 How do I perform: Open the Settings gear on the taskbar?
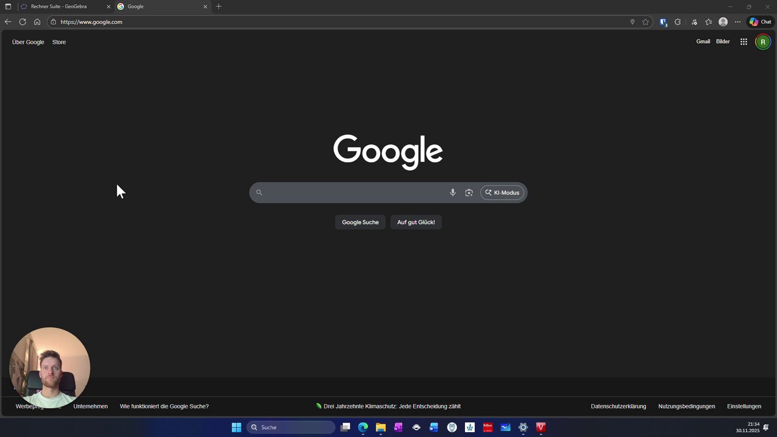click(523, 427)
